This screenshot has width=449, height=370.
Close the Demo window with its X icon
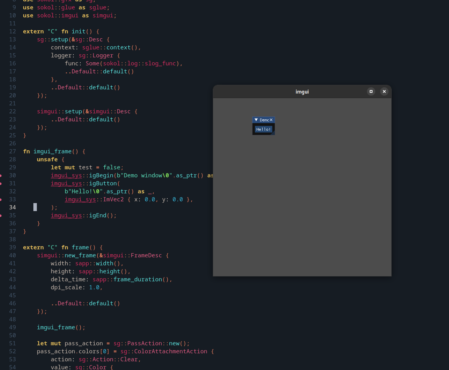(x=271, y=120)
